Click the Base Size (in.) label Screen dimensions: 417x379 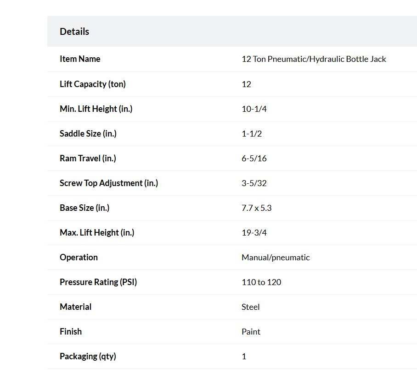[85, 208]
